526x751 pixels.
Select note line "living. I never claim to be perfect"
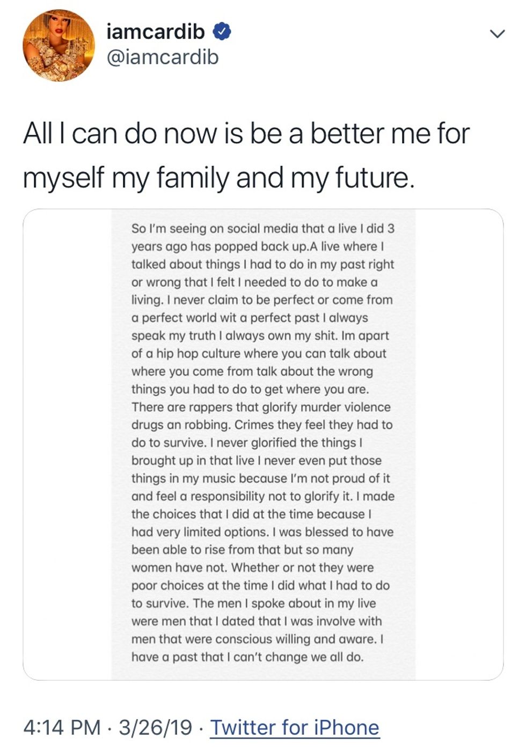tap(261, 300)
